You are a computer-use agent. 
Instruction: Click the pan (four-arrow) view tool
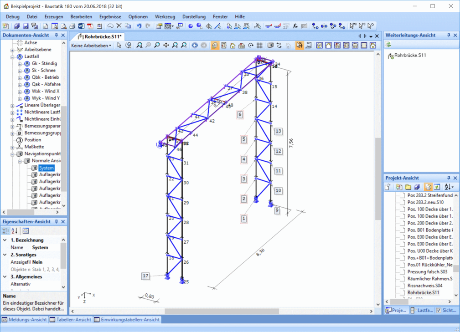coord(166,46)
